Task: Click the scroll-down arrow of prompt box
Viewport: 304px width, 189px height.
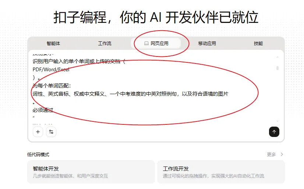Action: pos(278,121)
